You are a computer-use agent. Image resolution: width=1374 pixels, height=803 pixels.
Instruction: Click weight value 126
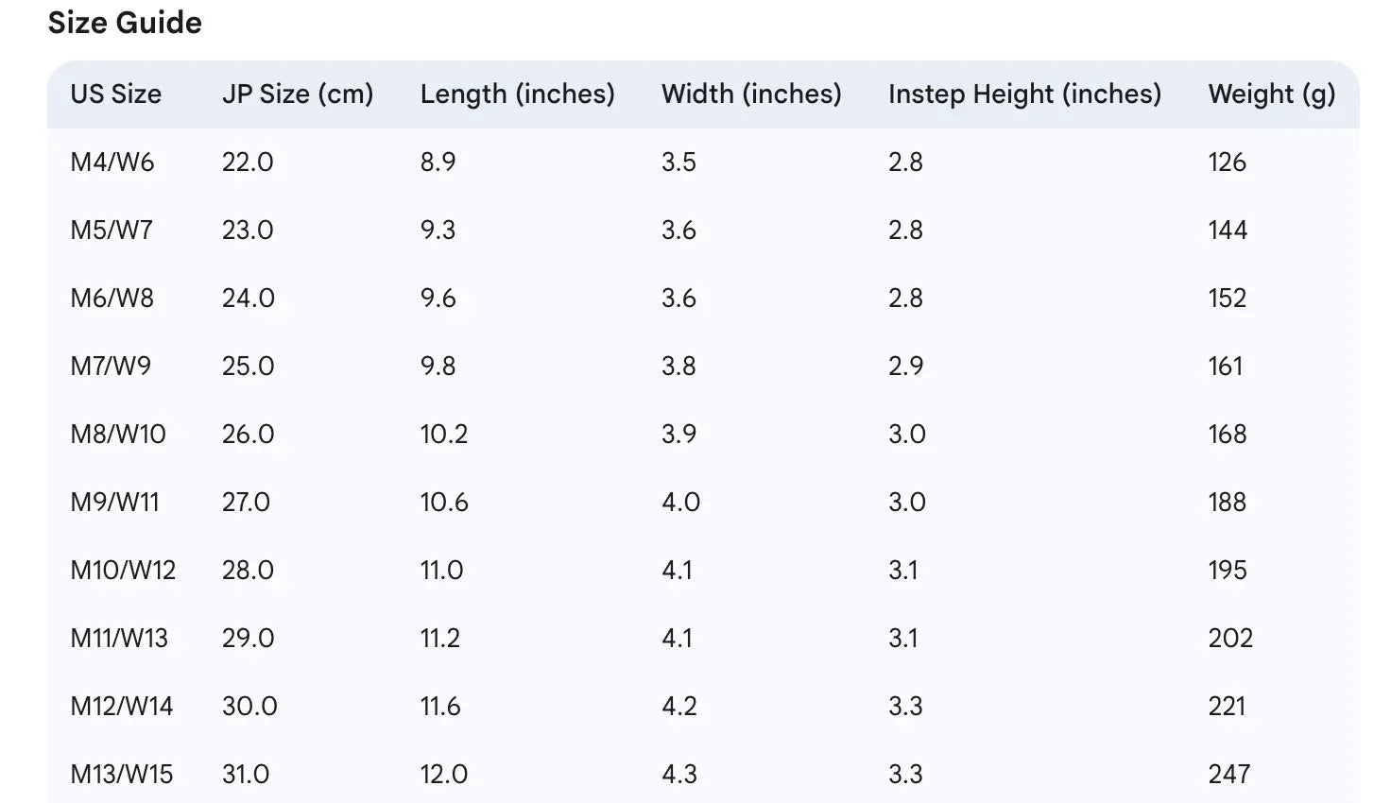[1227, 162]
